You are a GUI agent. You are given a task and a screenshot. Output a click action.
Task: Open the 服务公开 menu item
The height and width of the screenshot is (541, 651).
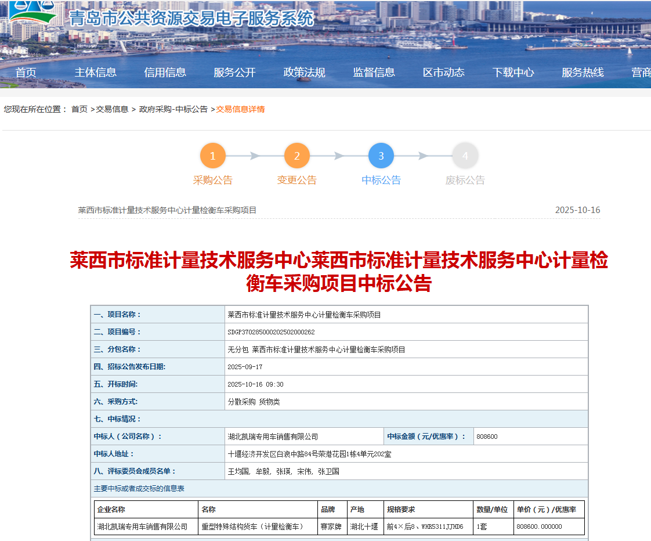(x=234, y=72)
